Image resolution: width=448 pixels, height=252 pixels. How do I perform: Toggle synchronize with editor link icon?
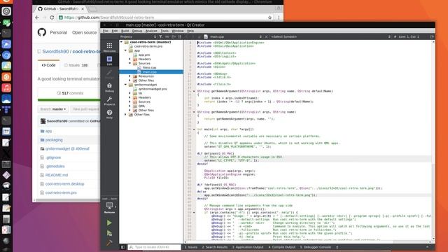point(167,36)
